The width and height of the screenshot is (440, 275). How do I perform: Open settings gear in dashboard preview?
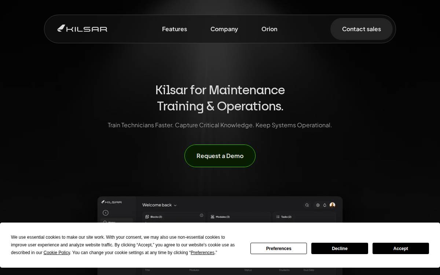[x=318, y=205]
